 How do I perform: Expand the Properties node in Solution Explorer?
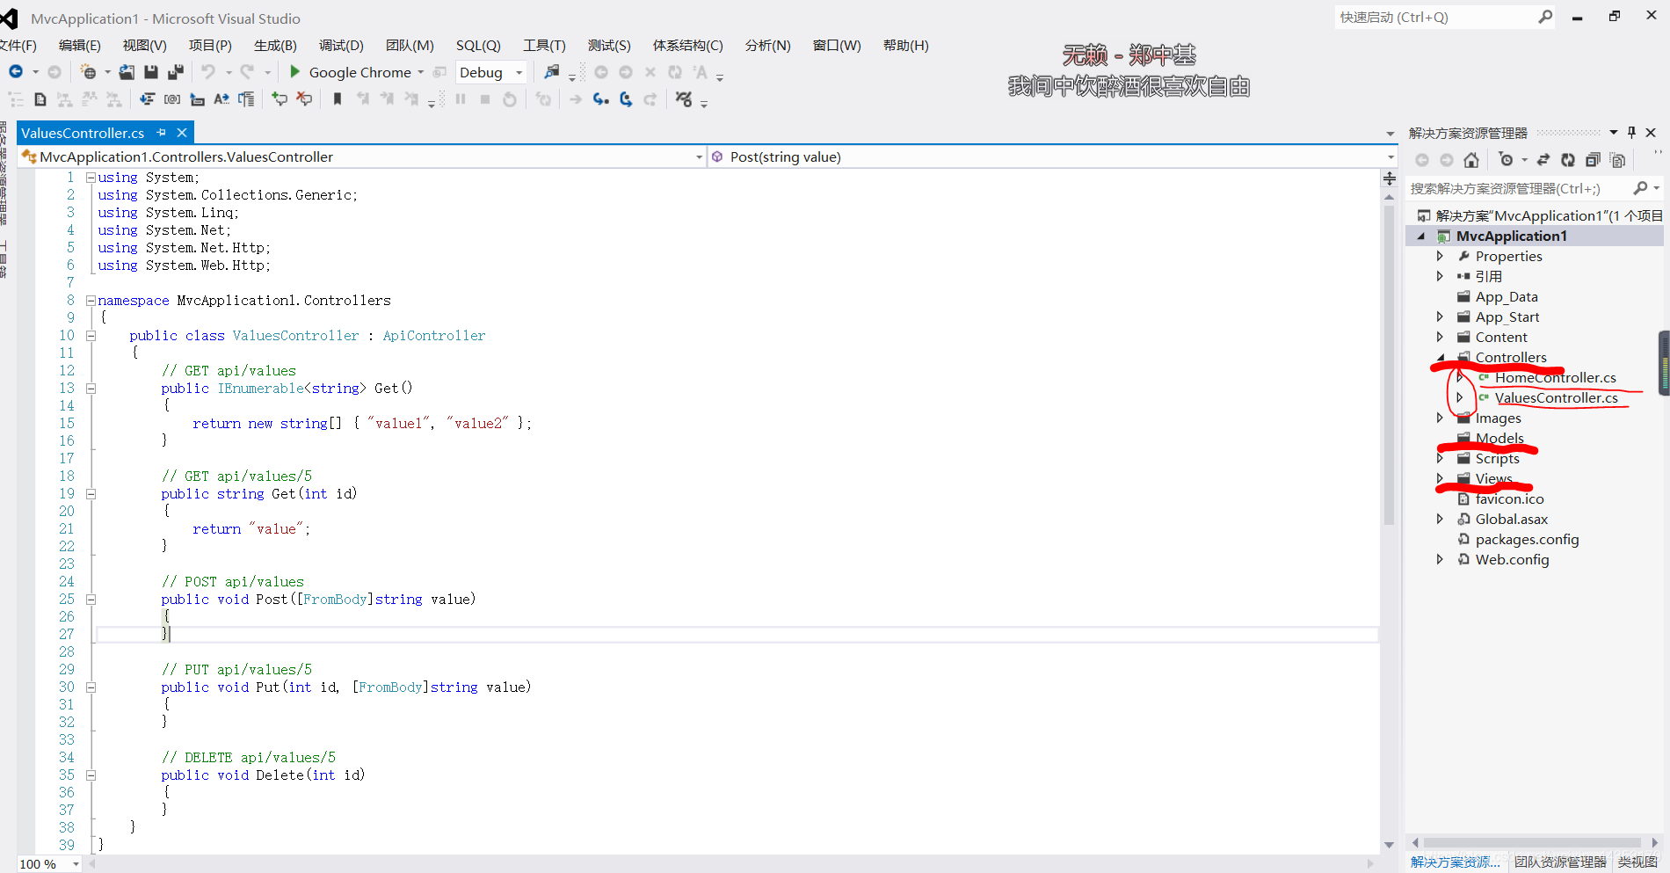point(1440,256)
